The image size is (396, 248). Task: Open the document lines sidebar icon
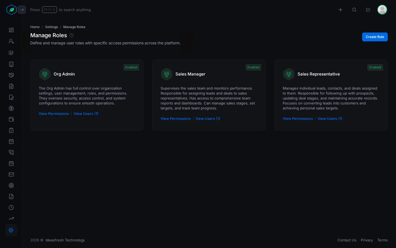click(11, 86)
